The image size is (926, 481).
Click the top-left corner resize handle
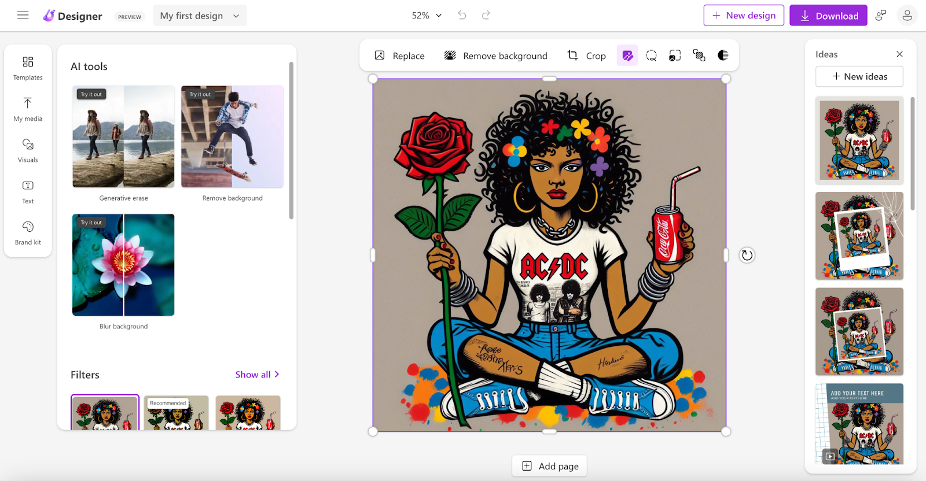click(x=373, y=79)
